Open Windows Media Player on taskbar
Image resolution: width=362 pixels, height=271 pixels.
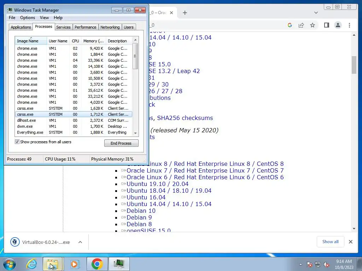coord(74,264)
